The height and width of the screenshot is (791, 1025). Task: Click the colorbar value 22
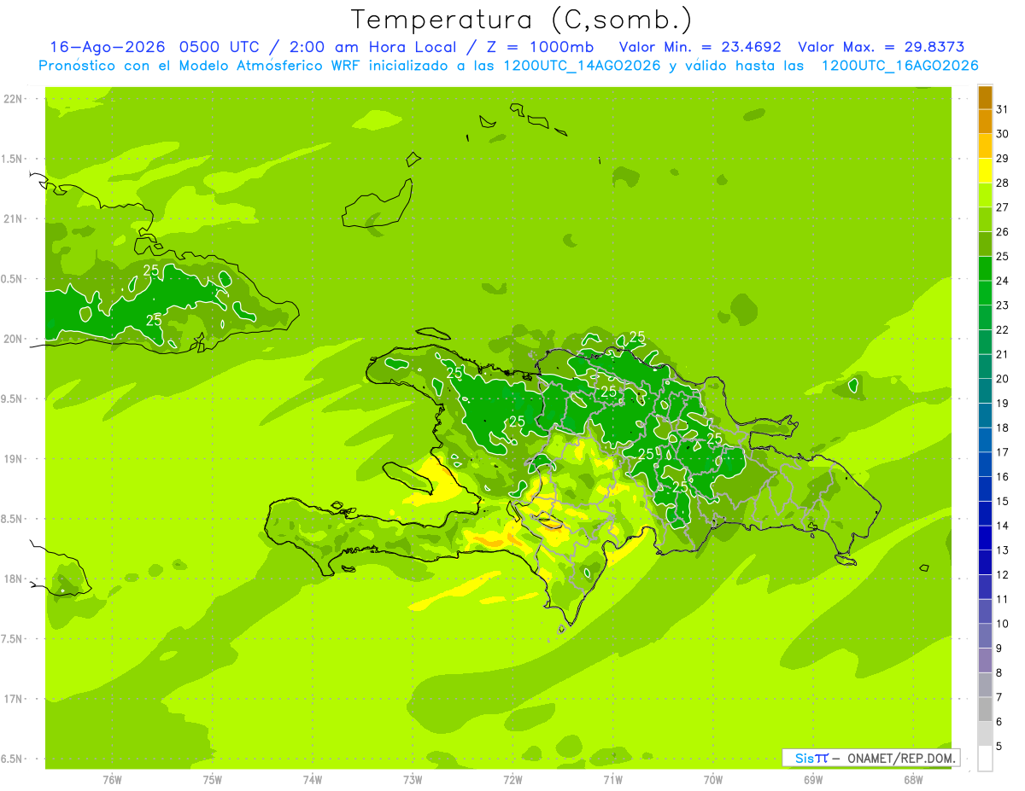pos(1003,329)
